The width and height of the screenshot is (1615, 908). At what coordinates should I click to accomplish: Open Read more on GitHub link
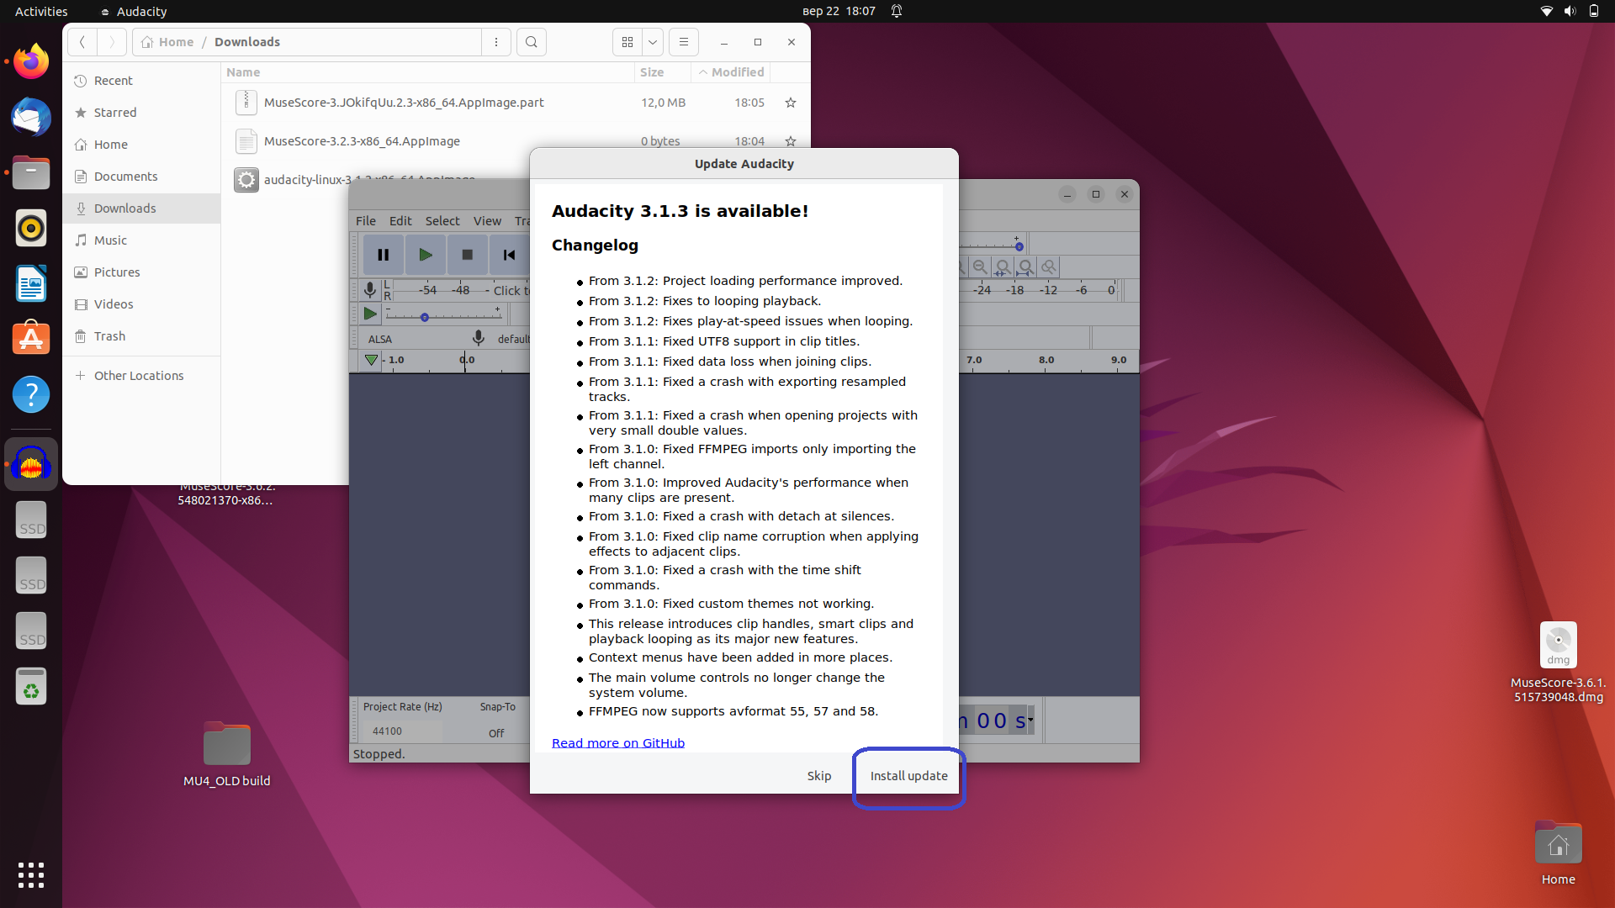click(x=617, y=743)
